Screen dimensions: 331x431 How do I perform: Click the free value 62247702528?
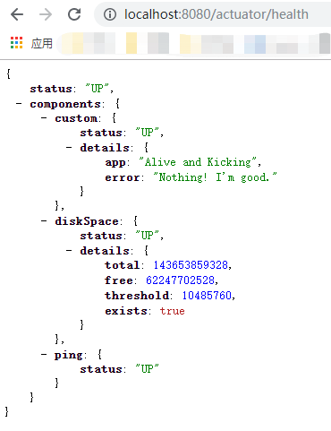180,280
